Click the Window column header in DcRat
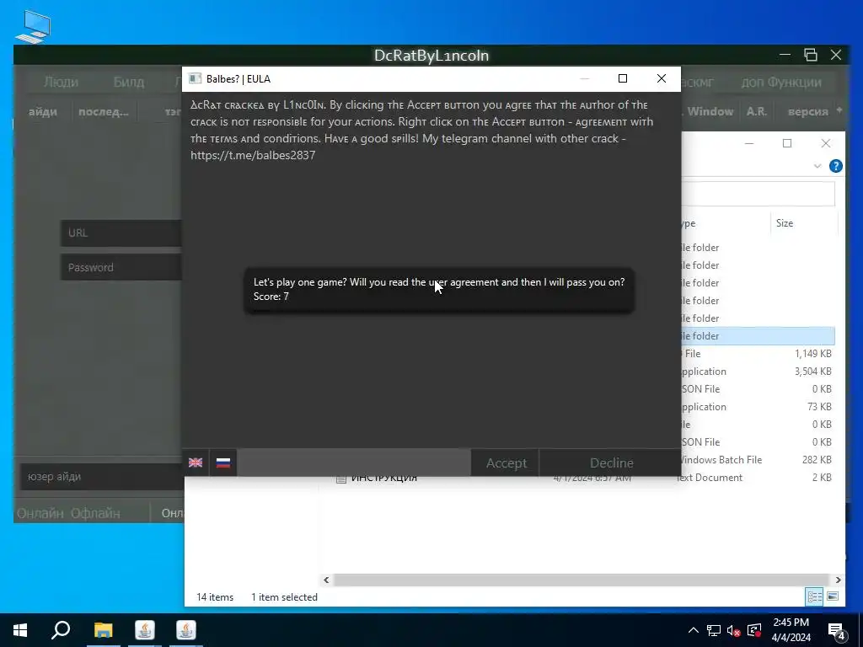The width and height of the screenshot is (863, 647). point(710,112)
